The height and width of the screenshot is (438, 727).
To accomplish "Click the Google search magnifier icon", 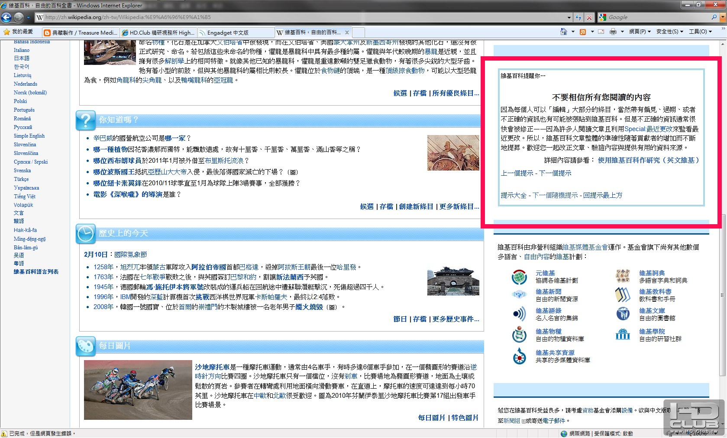I will point(714,17).
